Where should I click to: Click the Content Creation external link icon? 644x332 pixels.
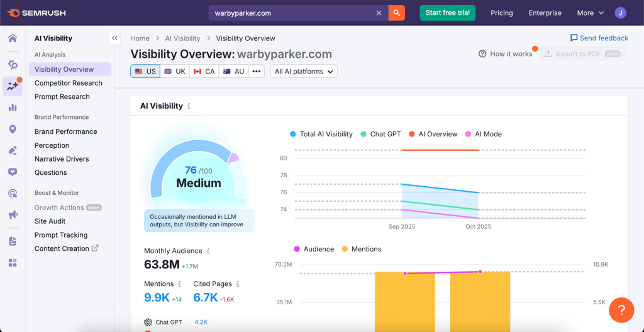coord(95,248)
